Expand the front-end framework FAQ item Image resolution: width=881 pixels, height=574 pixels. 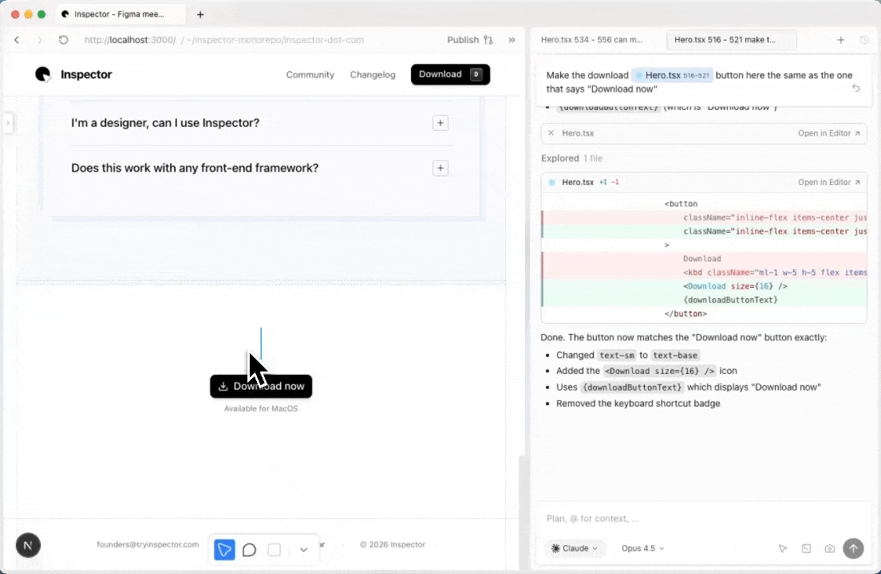click(440, 167)
